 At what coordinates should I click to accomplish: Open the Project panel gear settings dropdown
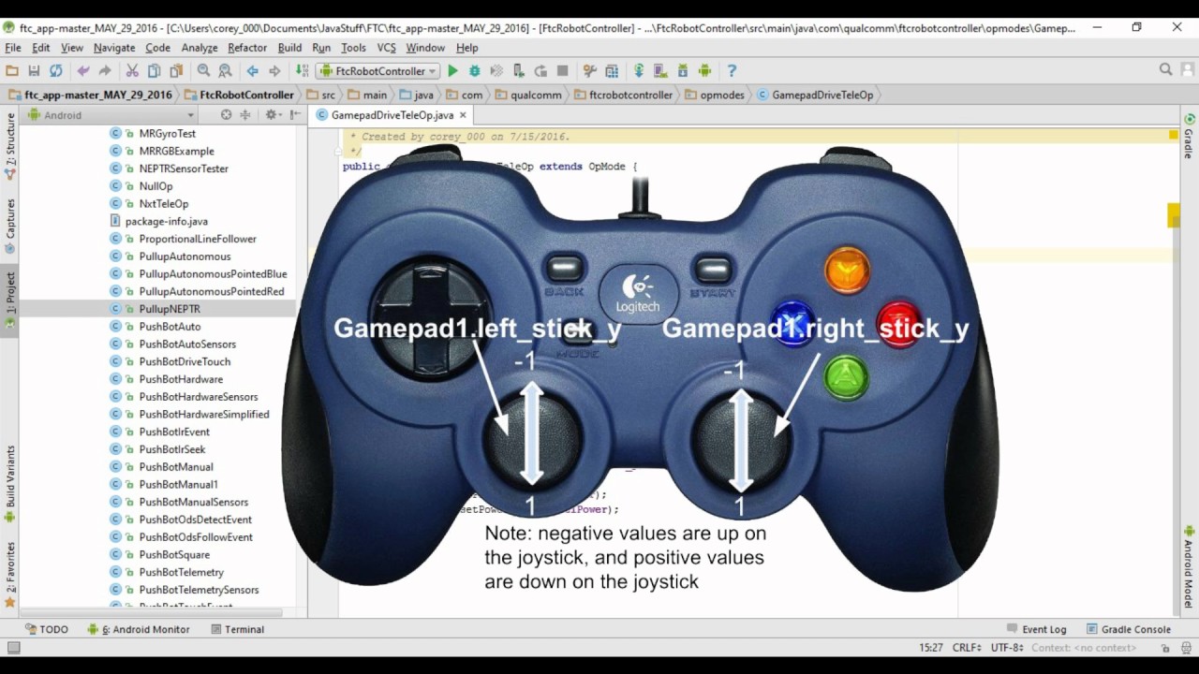coord(273,115)
